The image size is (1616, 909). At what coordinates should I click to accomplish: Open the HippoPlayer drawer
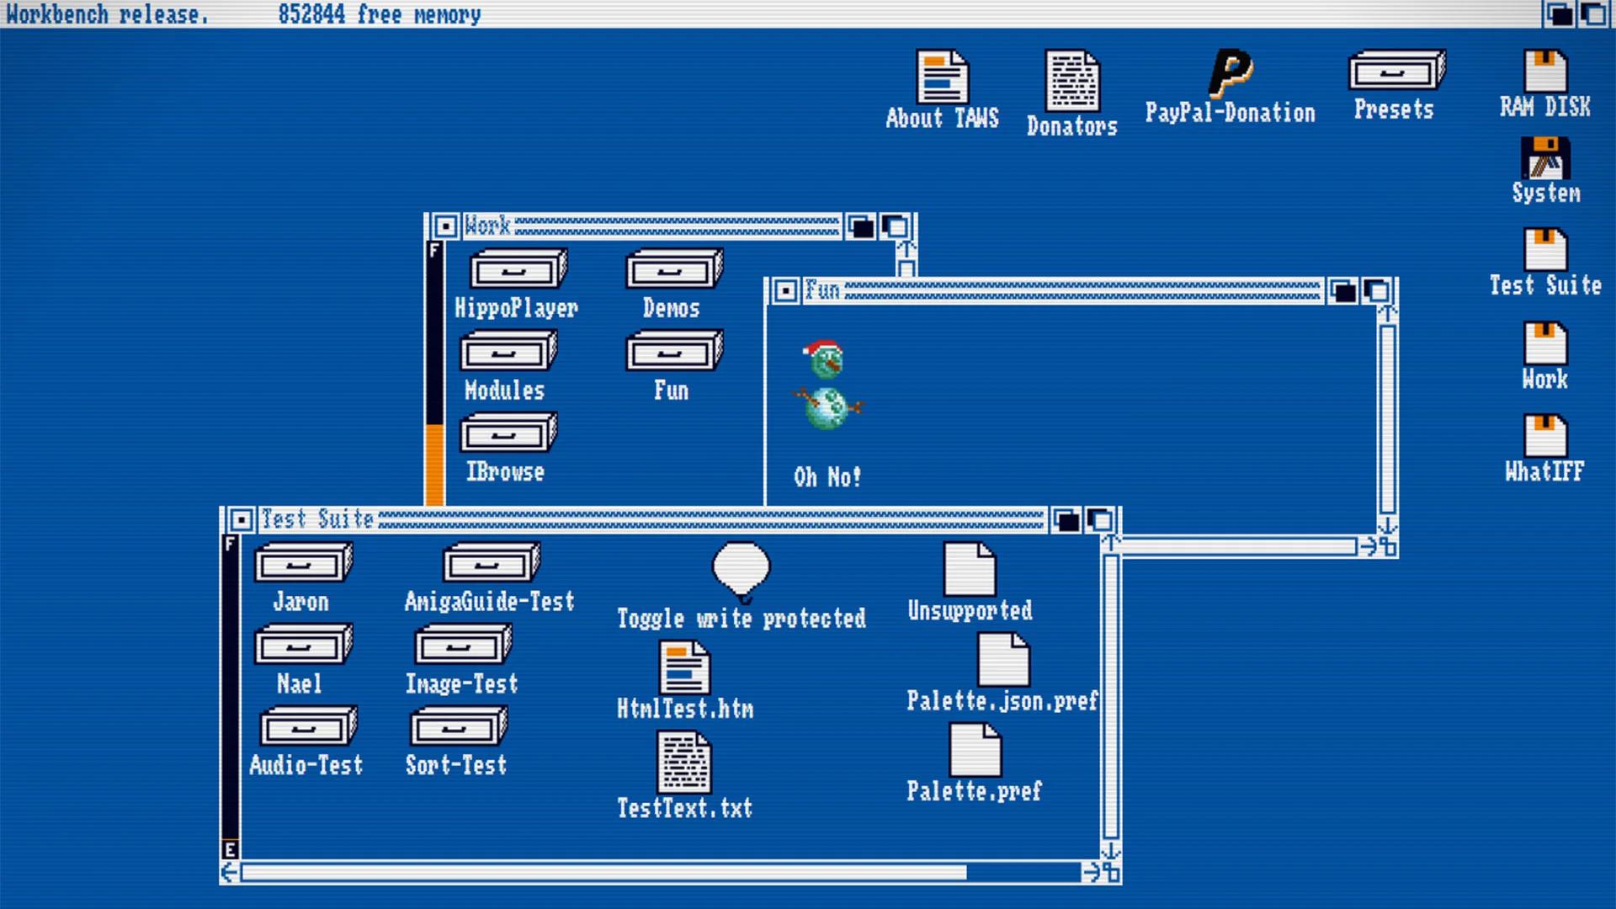[517, 269]
